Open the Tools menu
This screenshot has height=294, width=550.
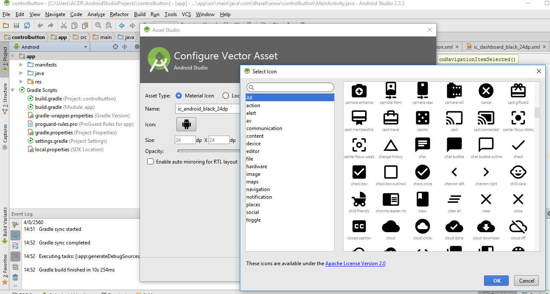pos(170,14)
